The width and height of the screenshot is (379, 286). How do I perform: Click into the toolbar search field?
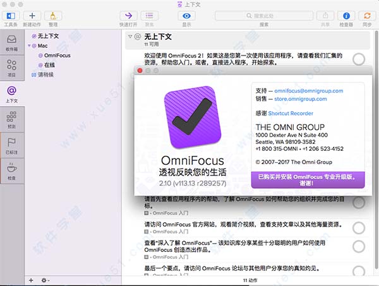click(264, 16)
